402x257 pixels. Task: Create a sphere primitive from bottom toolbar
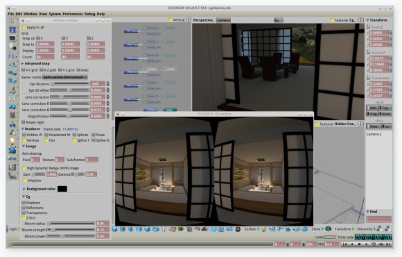click(114, 229)
